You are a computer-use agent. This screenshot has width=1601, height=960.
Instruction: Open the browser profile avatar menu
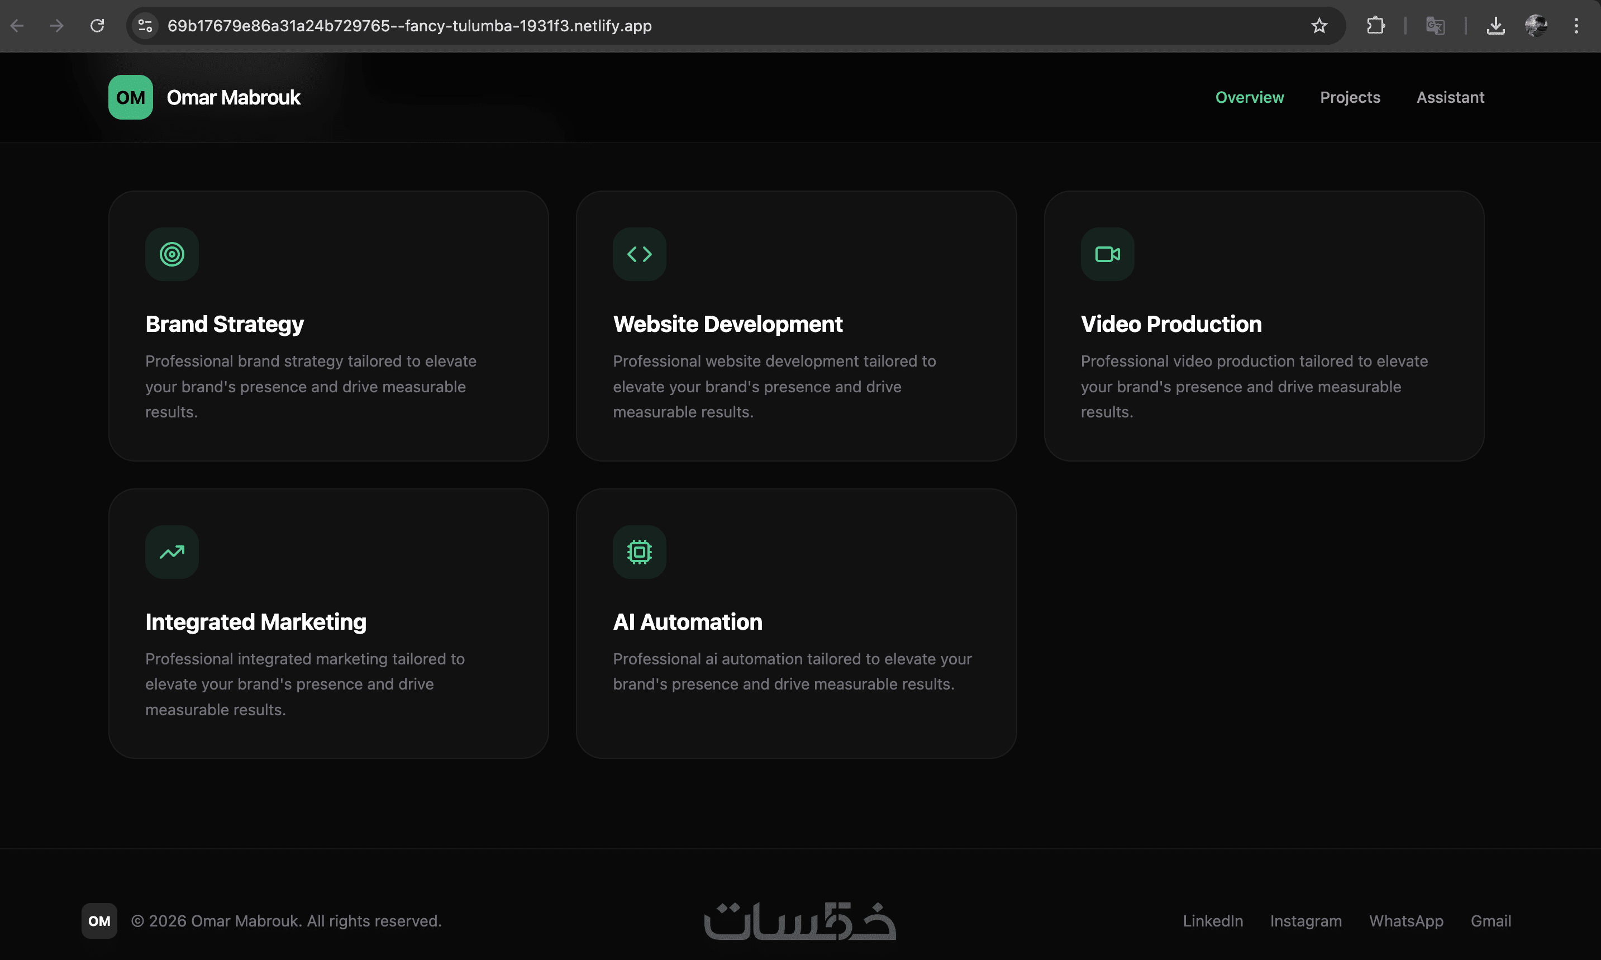[x=1536, y=26]
